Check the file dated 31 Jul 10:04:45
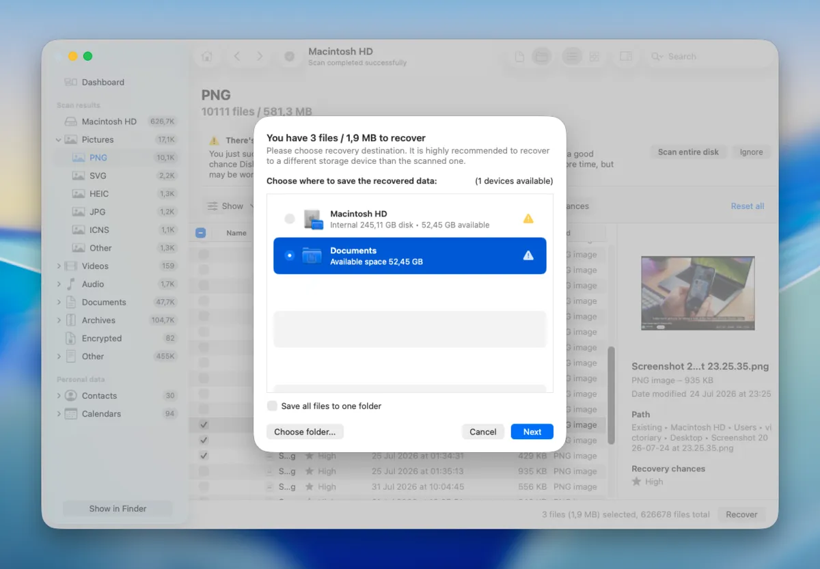 204,487
